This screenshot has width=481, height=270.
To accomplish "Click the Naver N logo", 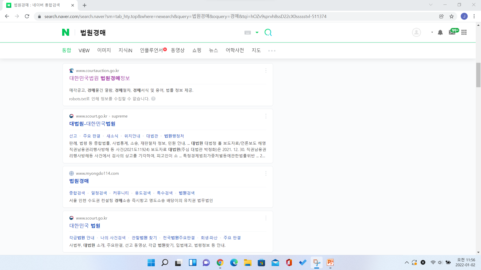I will click(66, 32).
